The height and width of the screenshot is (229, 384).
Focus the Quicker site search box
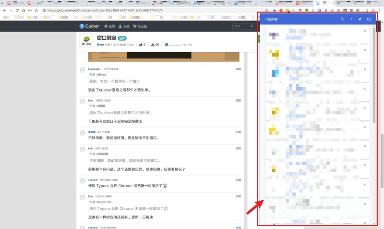[x=241, y=26]
